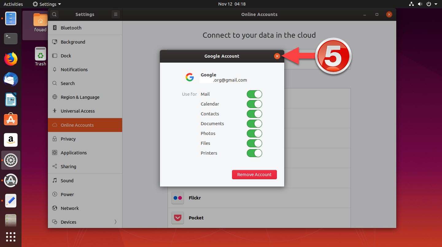This screenshot has height=247, width=442.
Task: Click the Pocket account icon
Action: [x=178, y=218]
